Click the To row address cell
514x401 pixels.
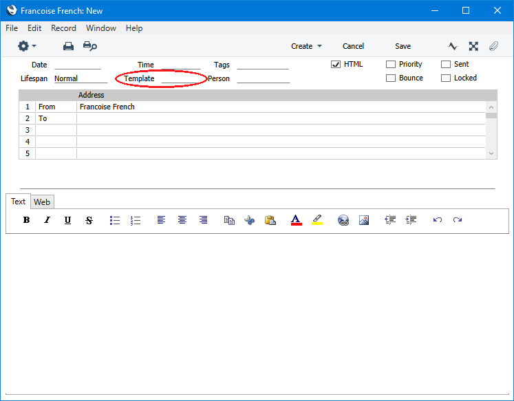[x=281, y=118]
